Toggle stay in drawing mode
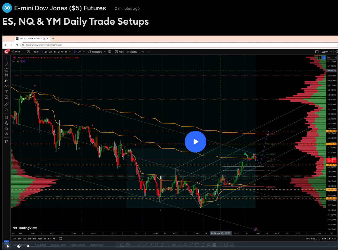338x250 pixels. click(x=7, y=123)
